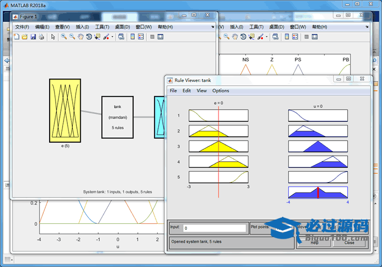The height and width of the screenshot is (267, 382).
Task: Select Rotate 3D tool in background figure toolbar
Action: tap(243, 37)
